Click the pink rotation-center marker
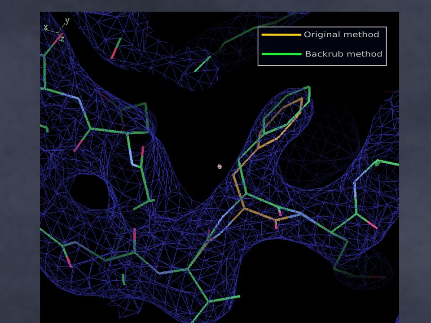431x323 pixels. pyautogui.click(x=220, y=166)
